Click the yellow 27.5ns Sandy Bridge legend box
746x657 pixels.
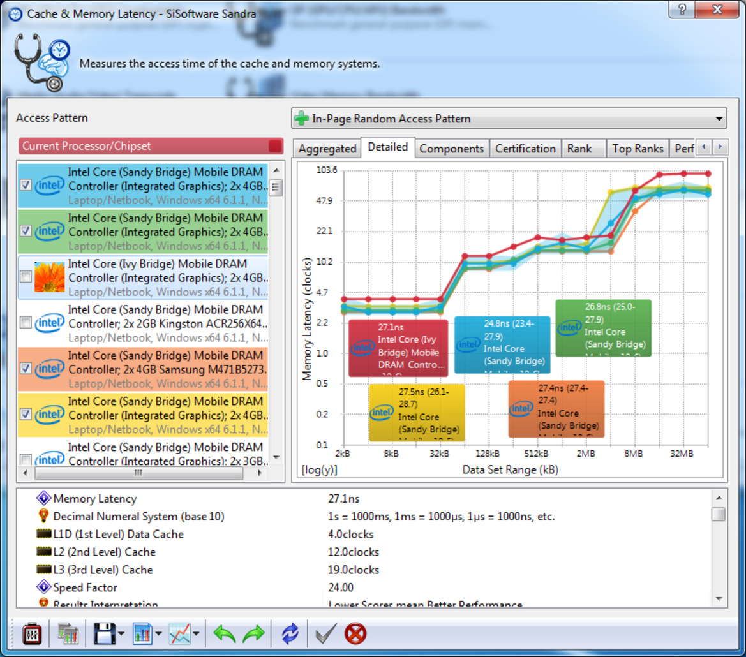click(417, 413)
